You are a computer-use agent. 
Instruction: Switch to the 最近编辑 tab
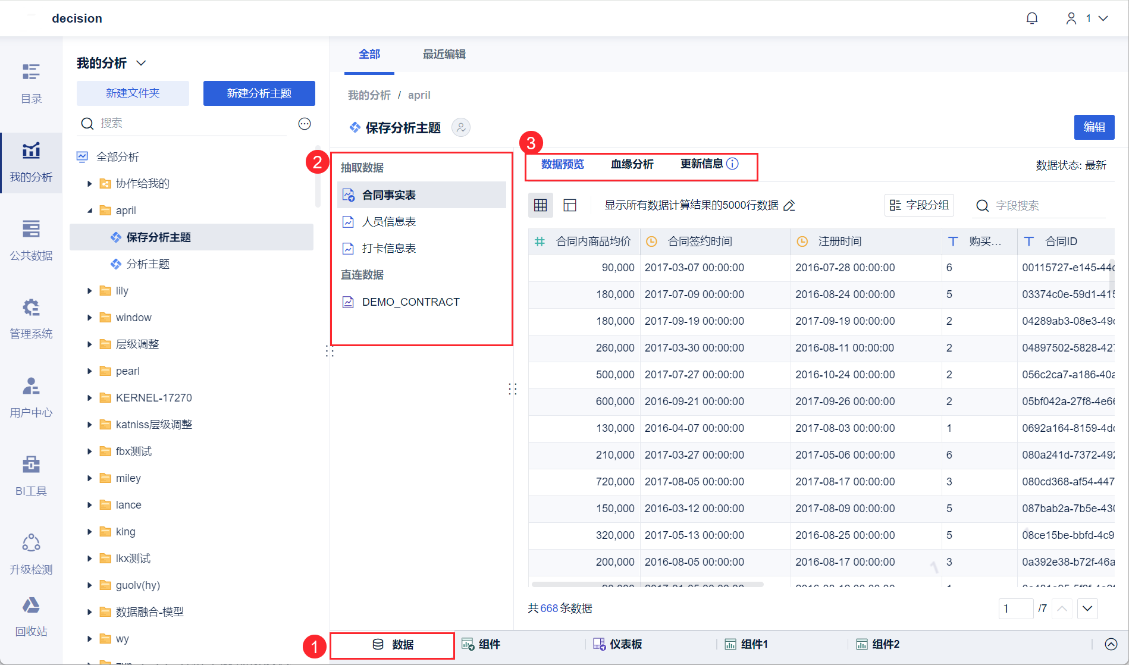click(444, 54)
